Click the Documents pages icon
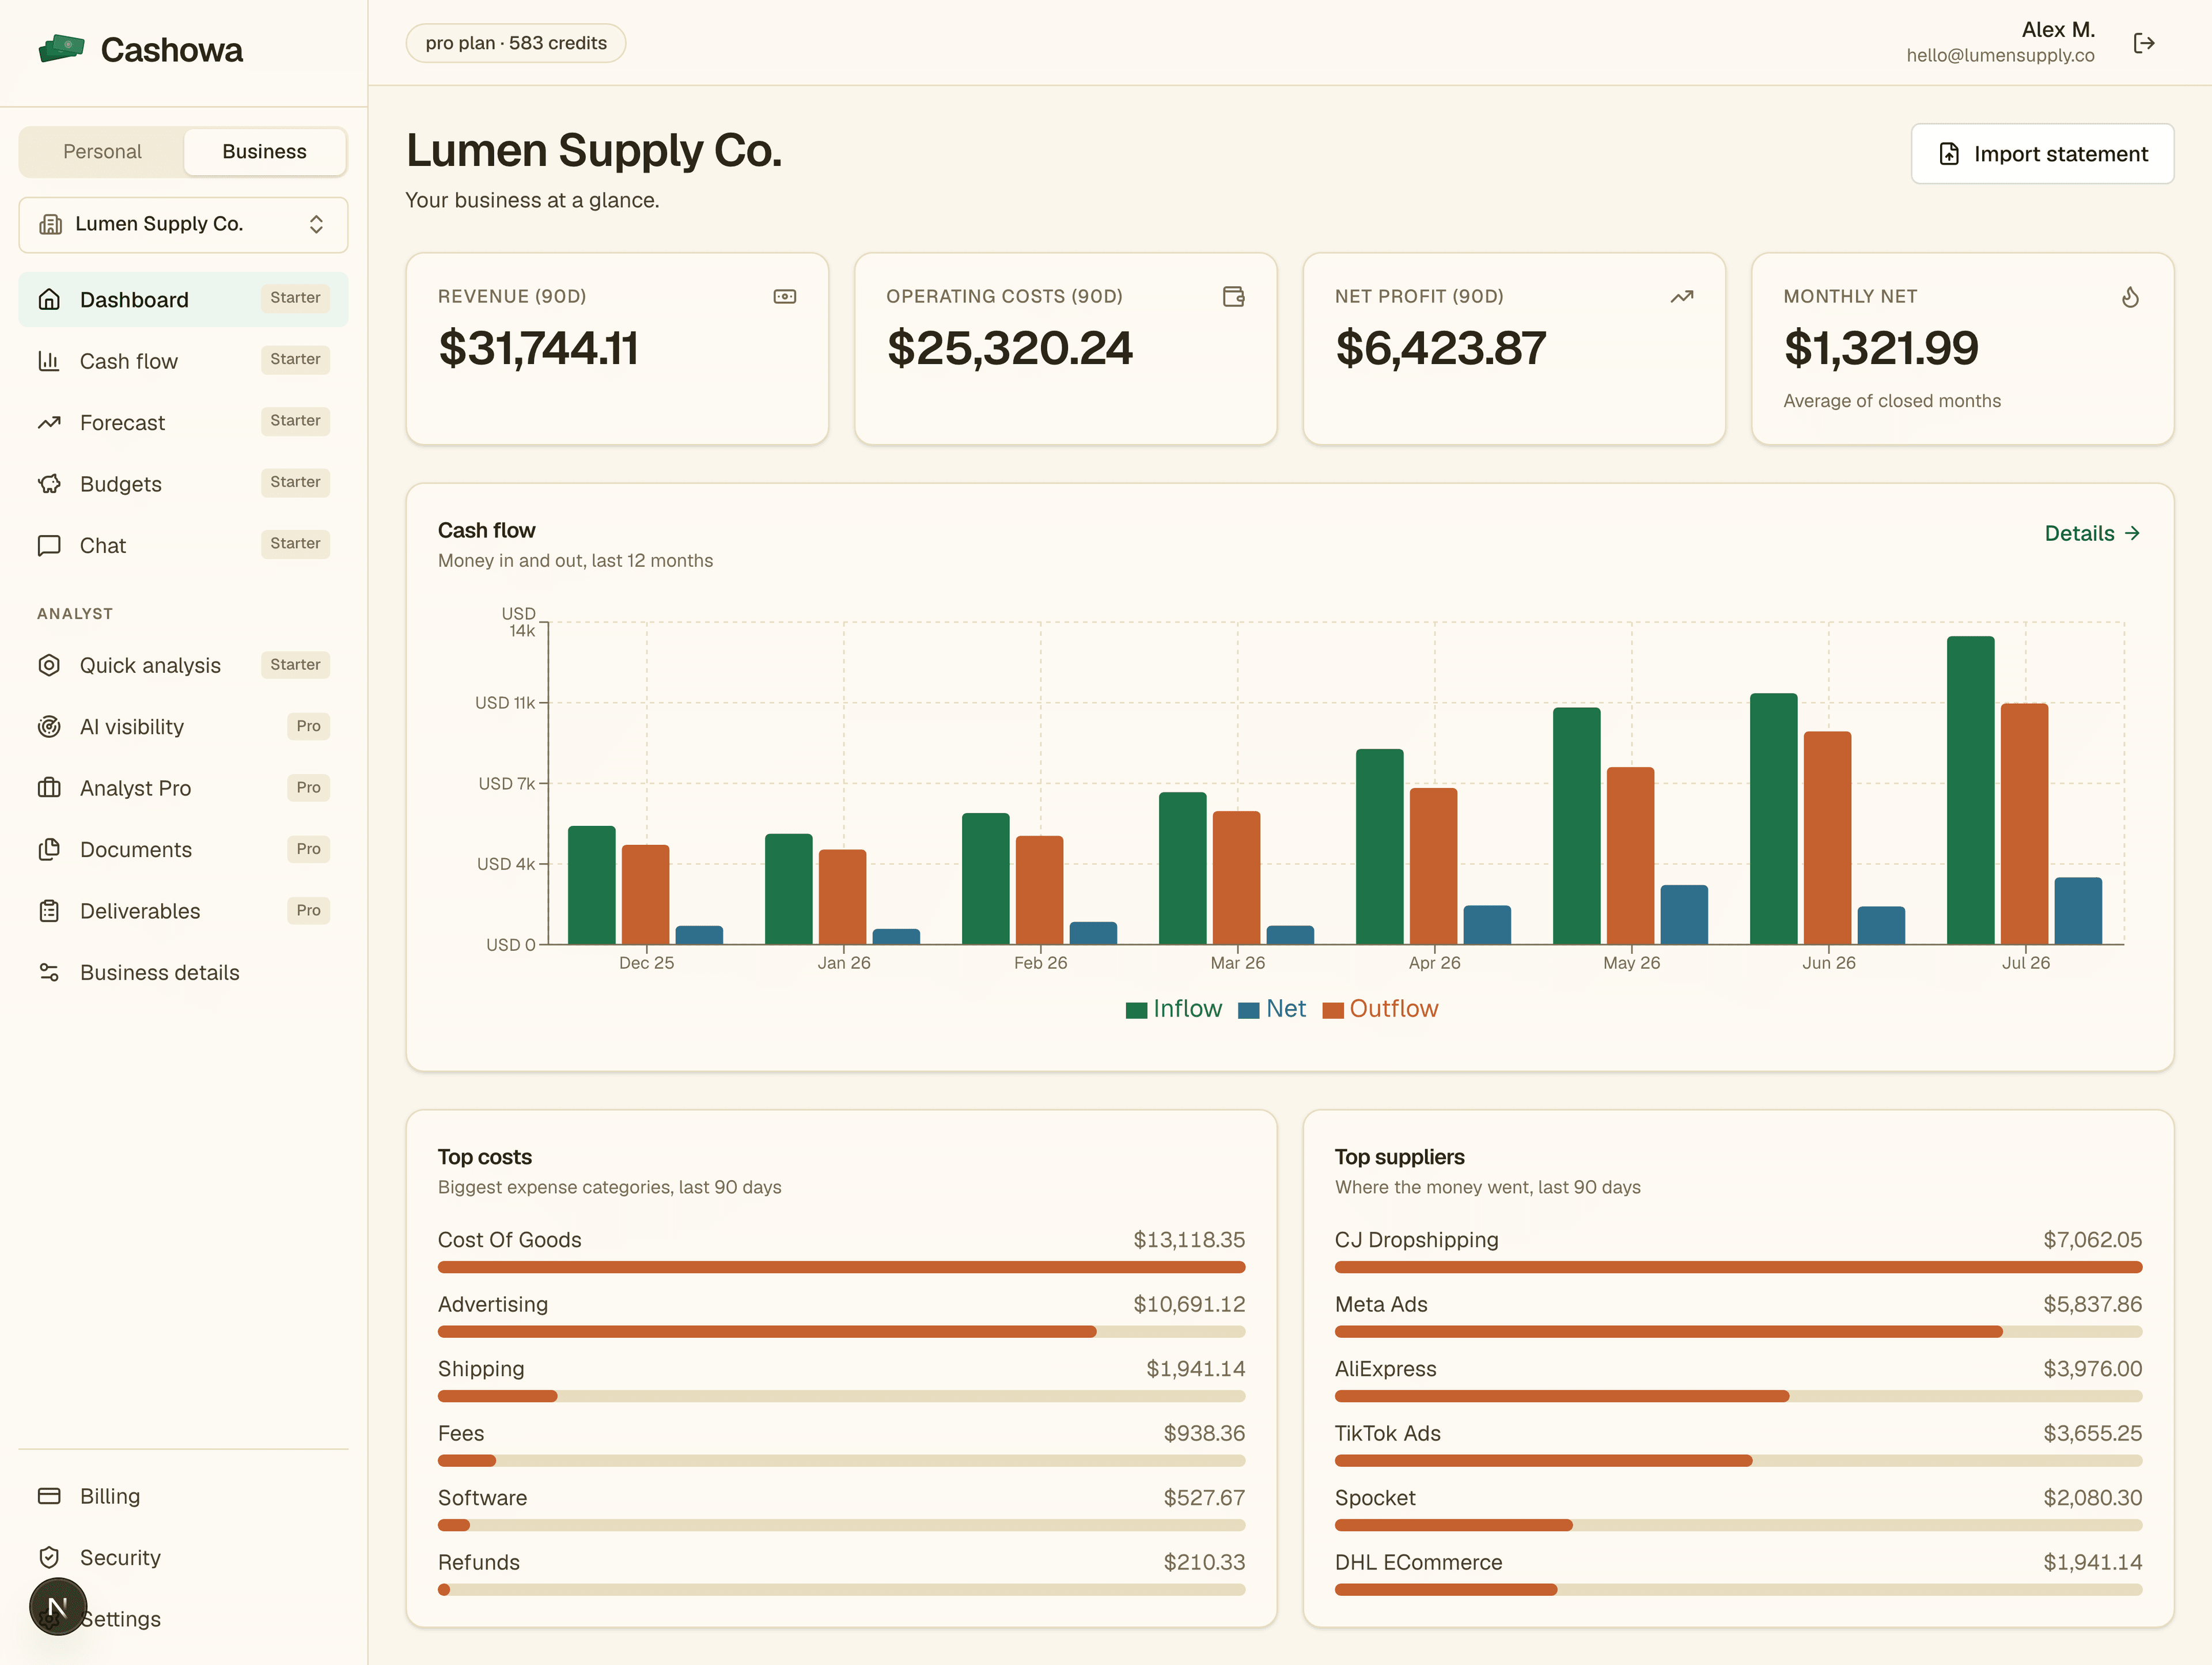Viewport: 2212px width, 1665px height. (x=49, y=850)
